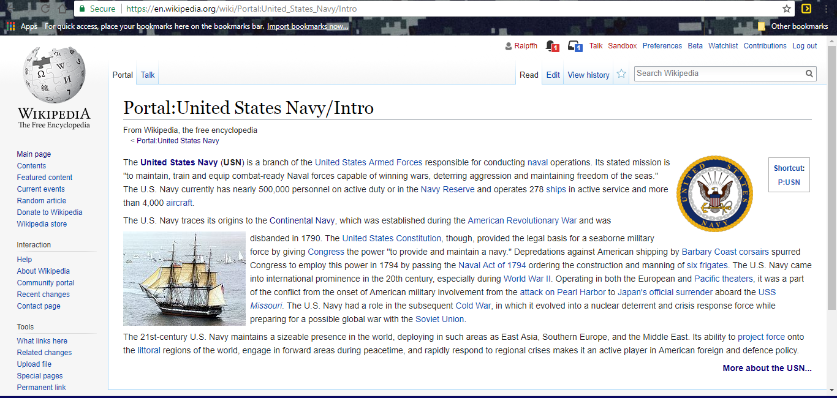Click the secure padlock icon
837x398 pixels.
81,9
